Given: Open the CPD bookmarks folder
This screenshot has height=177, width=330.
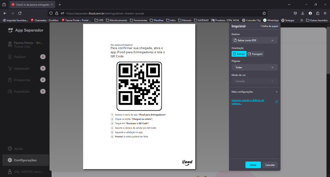Looking at the screenshot, I should point(99,20).
